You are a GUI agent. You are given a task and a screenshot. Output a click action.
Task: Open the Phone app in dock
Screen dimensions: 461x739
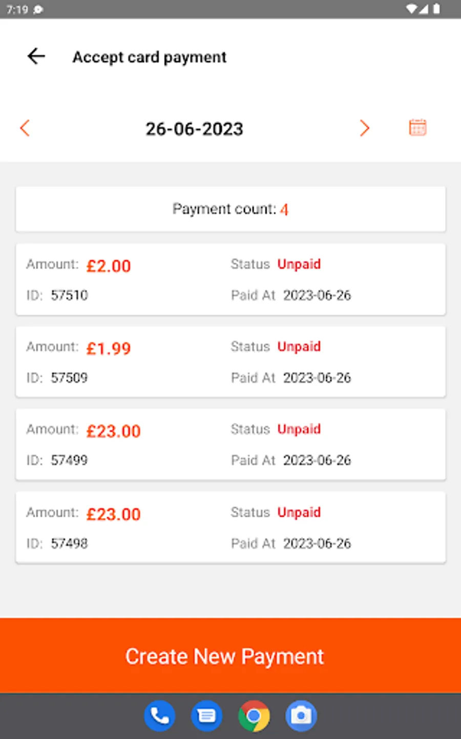(160, 716)
